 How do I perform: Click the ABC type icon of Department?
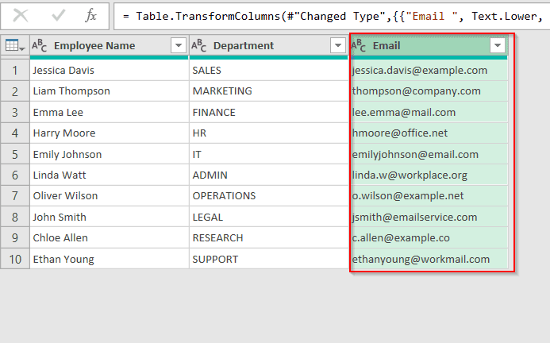199,45
